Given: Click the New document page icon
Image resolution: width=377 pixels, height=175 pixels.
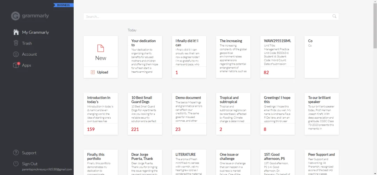Looking at the screenshot, I should 101,48.
